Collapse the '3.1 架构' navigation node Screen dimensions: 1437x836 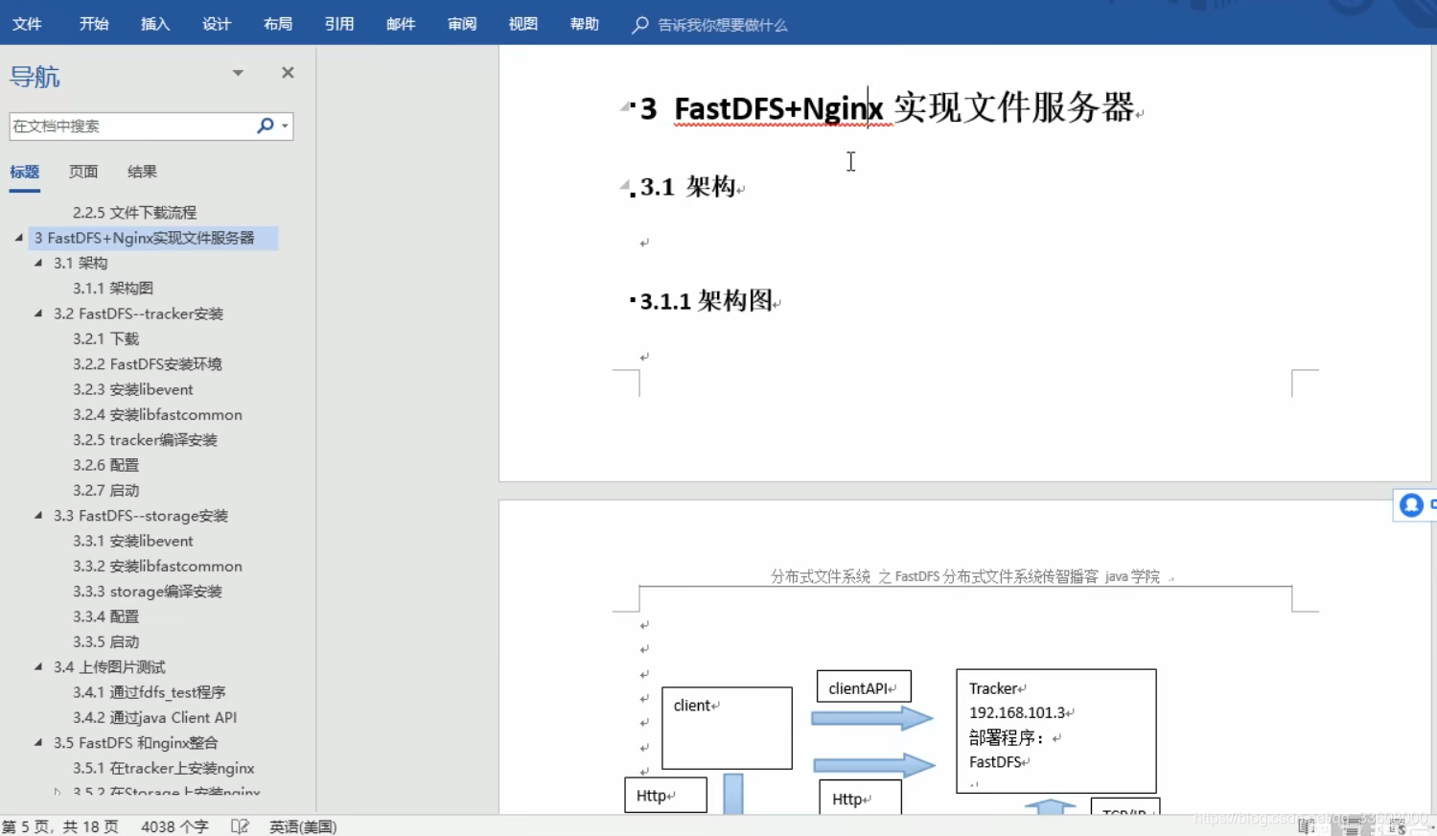[38, 263]
